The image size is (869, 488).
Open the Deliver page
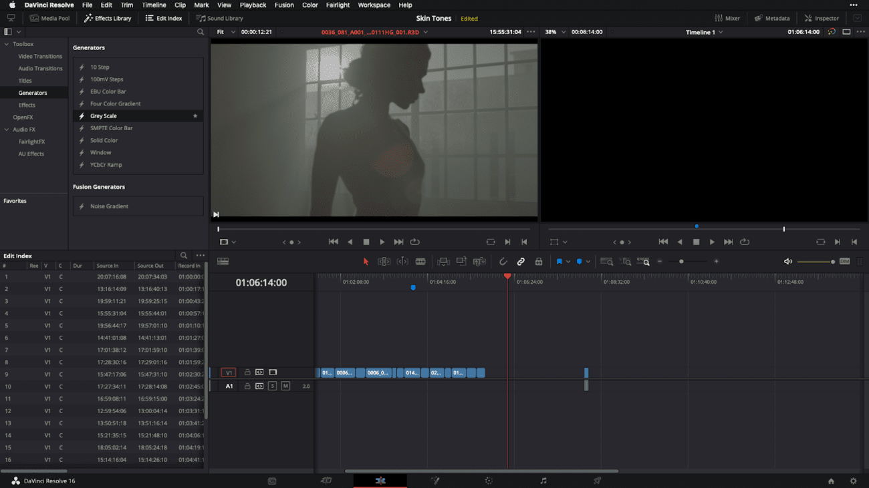596,480
